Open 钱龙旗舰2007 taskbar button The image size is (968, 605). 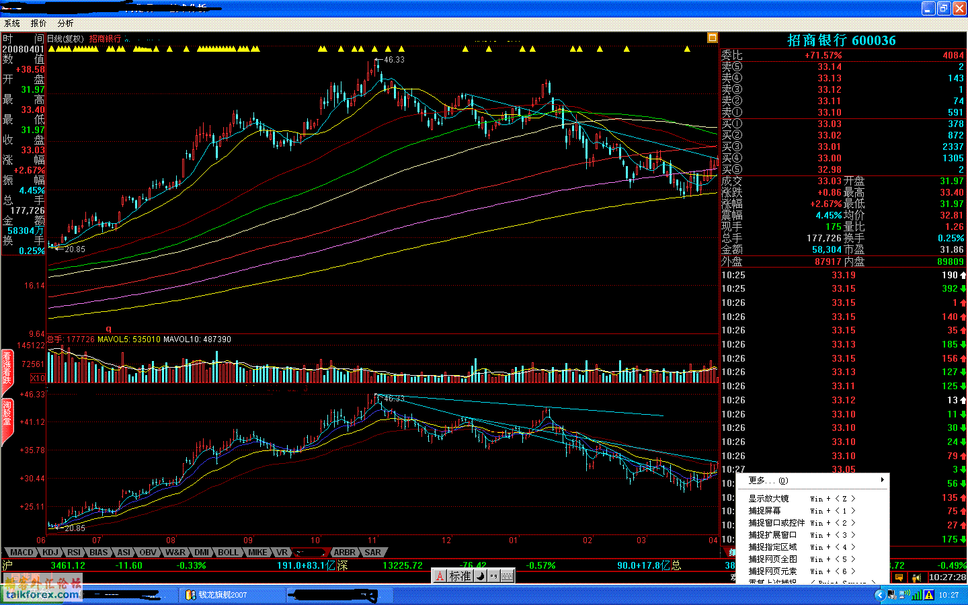pyautogui.click(x=231, y=595)
